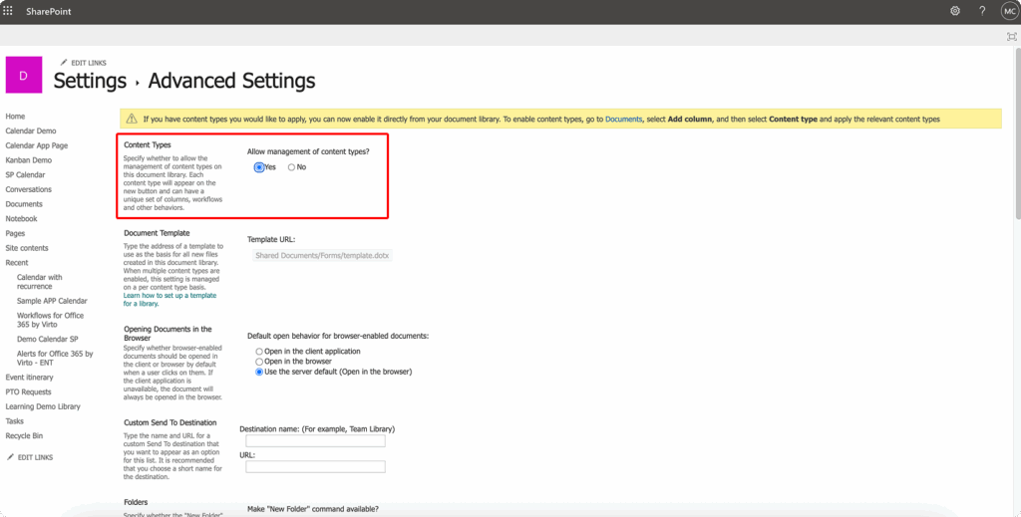The height and width of the screenshot is (517, 1021).
Task: Choose Open in the browser option
Action: pos(259,362)
